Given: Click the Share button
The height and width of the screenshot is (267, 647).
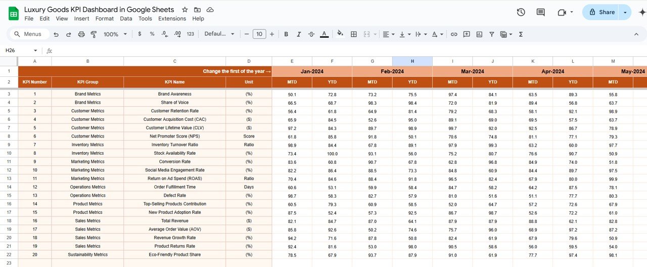Looking at the screenshot, I should click(602, 12).
